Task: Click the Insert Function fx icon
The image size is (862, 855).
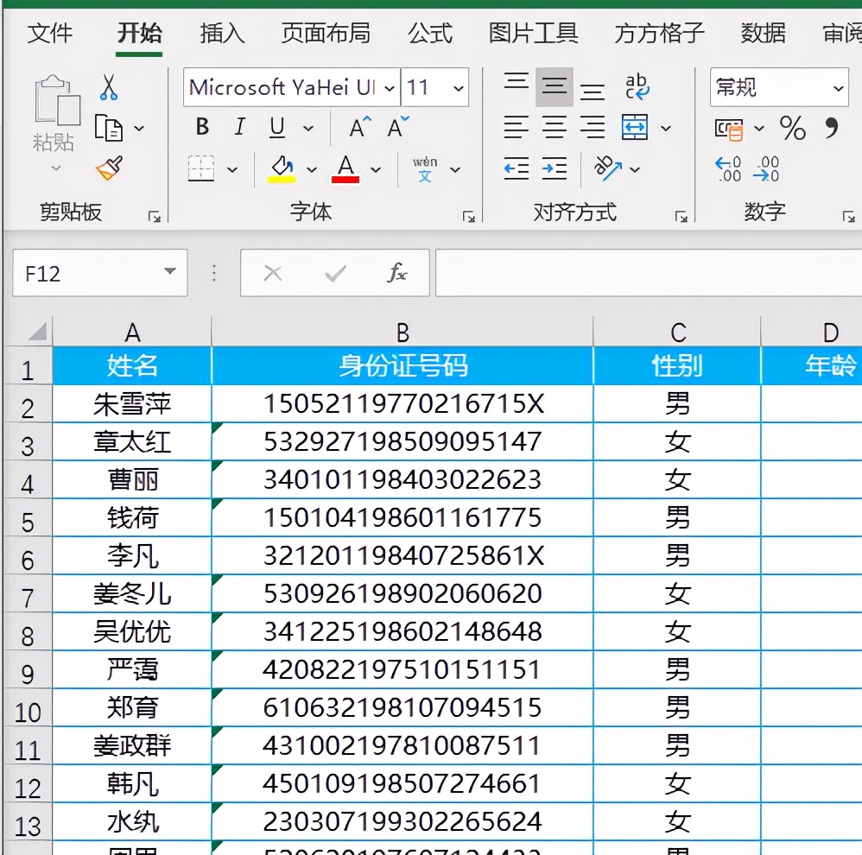Action: coord(396,273)
